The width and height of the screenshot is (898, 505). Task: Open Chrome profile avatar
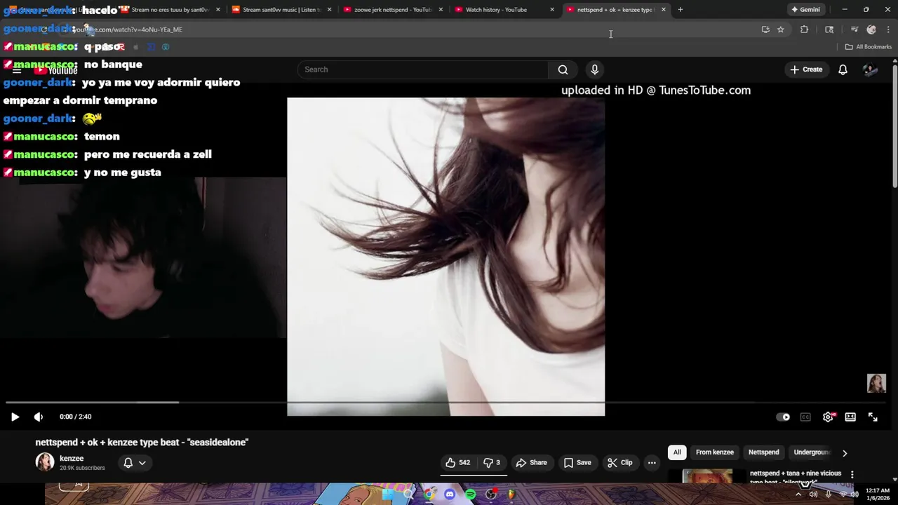pos(871,29)
